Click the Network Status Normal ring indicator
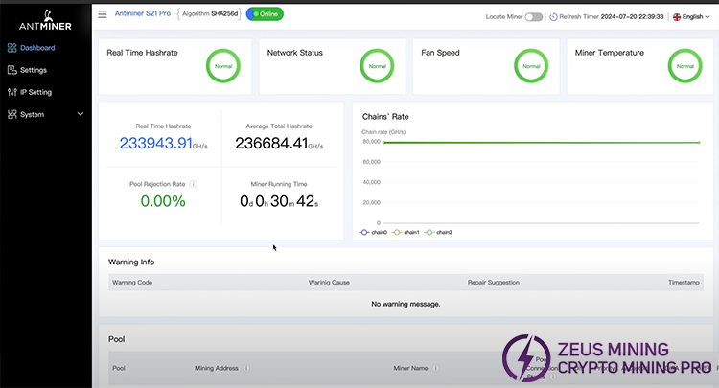Screen dimensions: 719x388 tap(376, 65)
